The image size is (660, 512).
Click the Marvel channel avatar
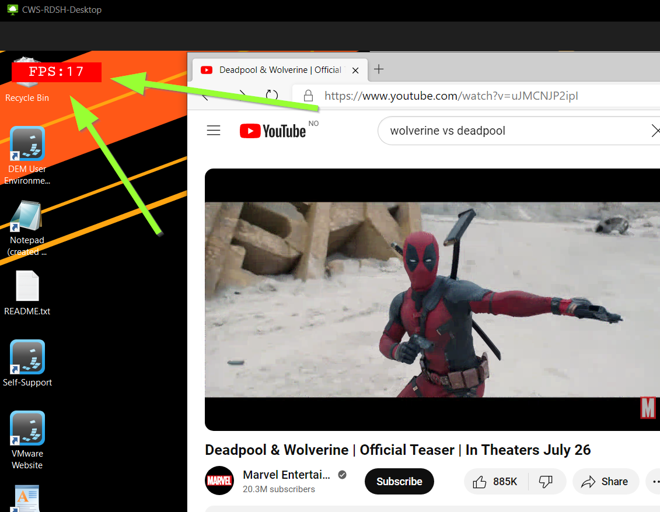click(x=219, y=481)
